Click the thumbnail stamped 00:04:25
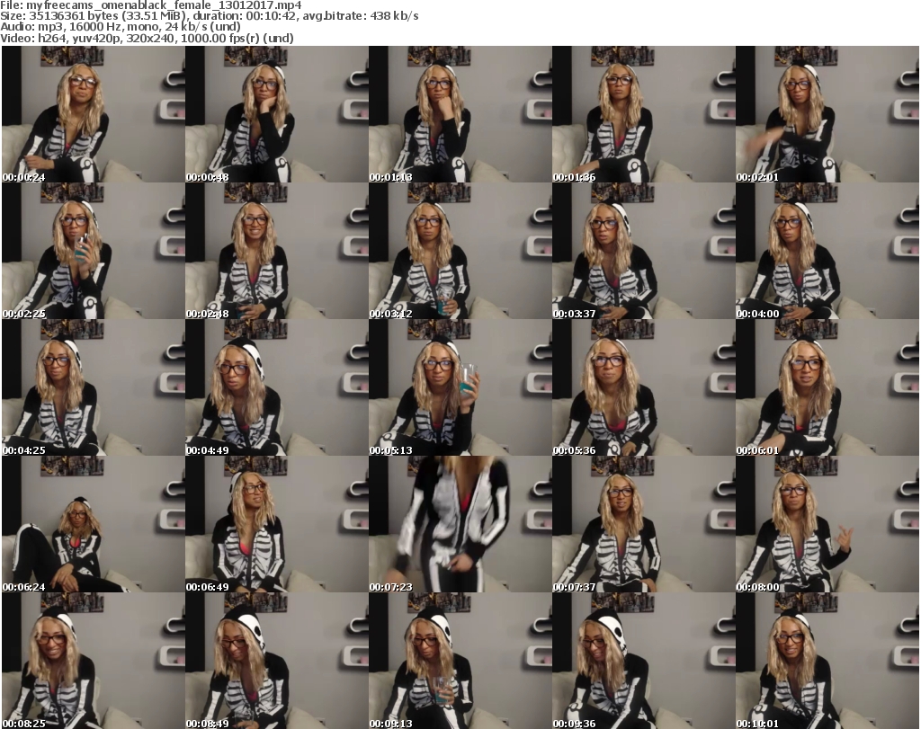The width and height of the screenshot is (921, 729). click(x=94, y=387)
